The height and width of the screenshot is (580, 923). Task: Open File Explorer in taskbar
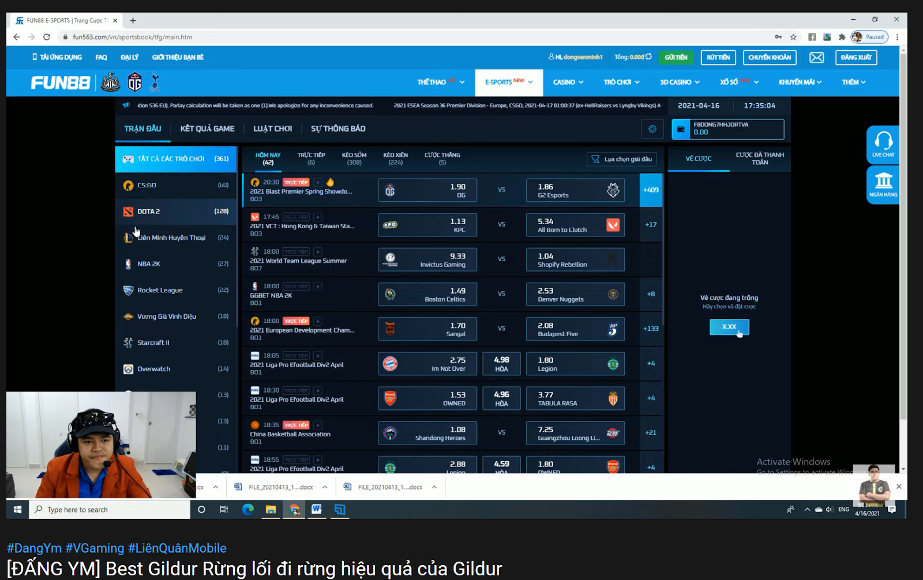pos(271,510)
